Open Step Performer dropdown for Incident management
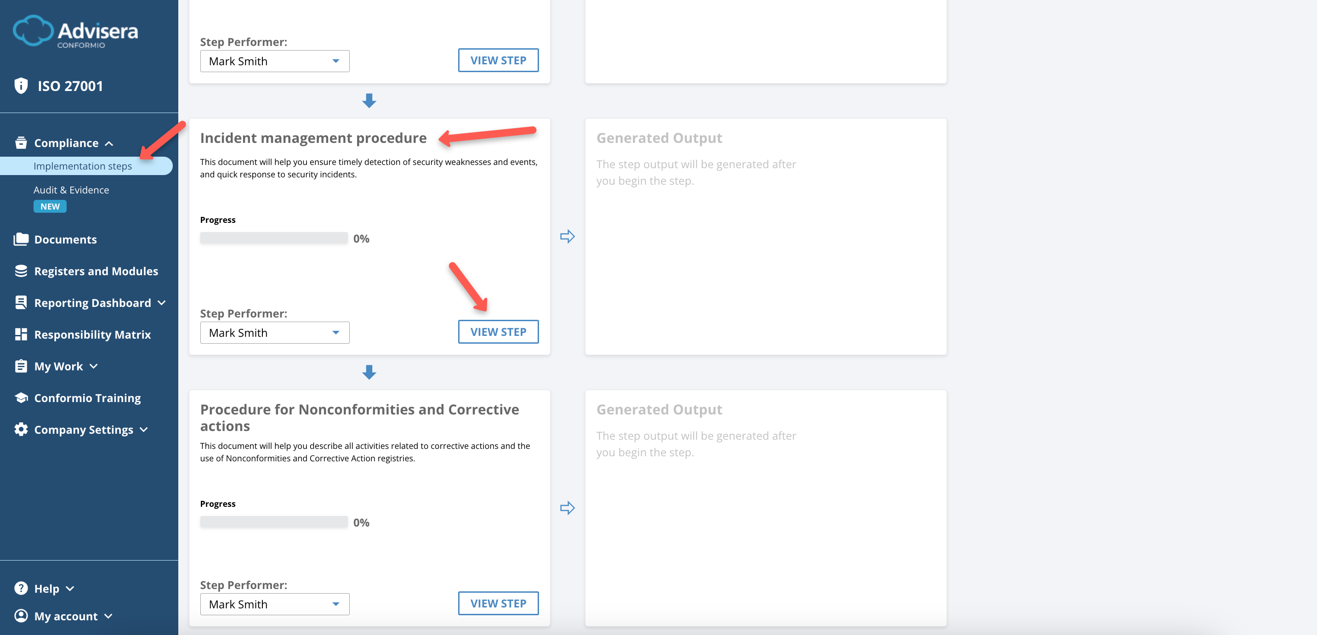The height and width of the screenshot is (635, 1317). [274, 333]
